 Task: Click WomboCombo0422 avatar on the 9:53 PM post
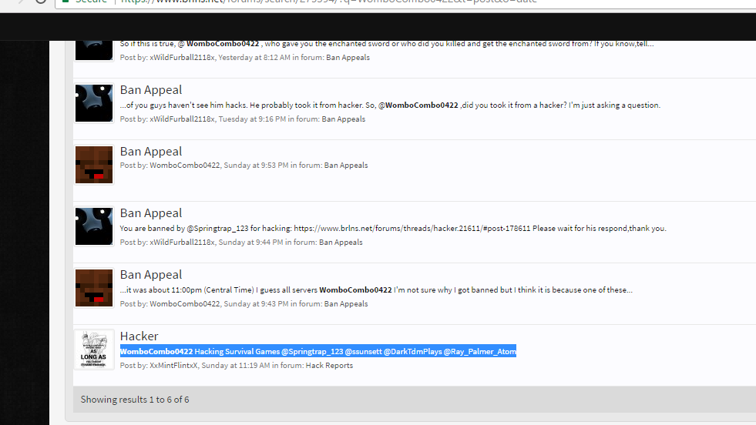tap(94, 165)
